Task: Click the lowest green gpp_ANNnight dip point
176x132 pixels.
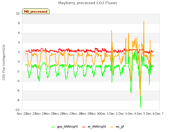Action: 141,107
